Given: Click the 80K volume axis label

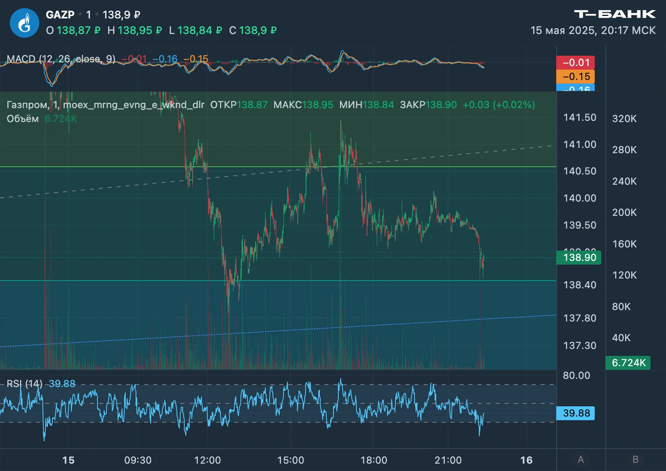Looking at the screenshot, I should [621, 307].
